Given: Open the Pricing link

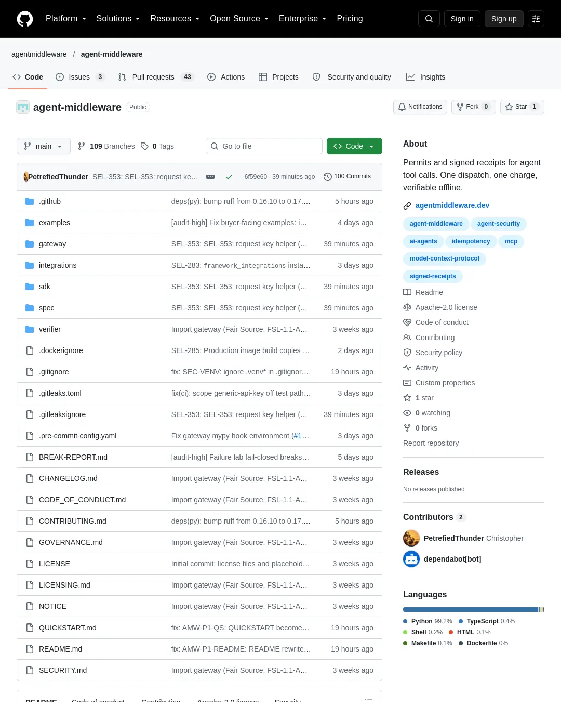Looking at the screenshot, I should coord(350,19).
